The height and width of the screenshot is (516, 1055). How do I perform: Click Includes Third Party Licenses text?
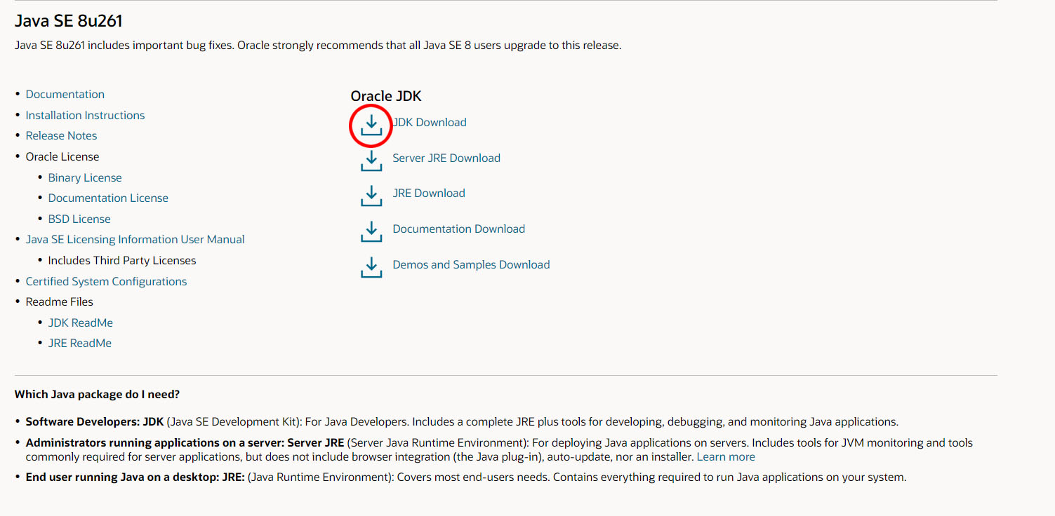tap(122, 260)
